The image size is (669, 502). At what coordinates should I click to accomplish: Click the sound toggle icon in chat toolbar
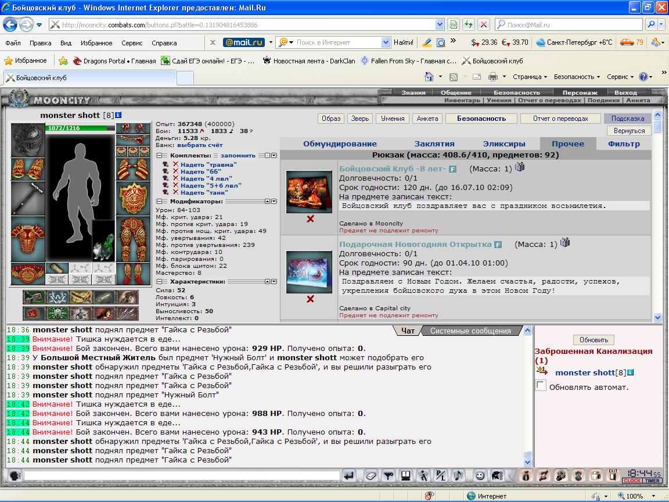click(458, 475)
